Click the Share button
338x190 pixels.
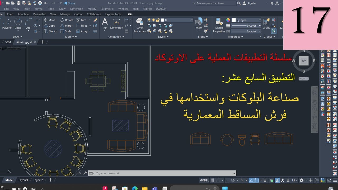[70, 3]
